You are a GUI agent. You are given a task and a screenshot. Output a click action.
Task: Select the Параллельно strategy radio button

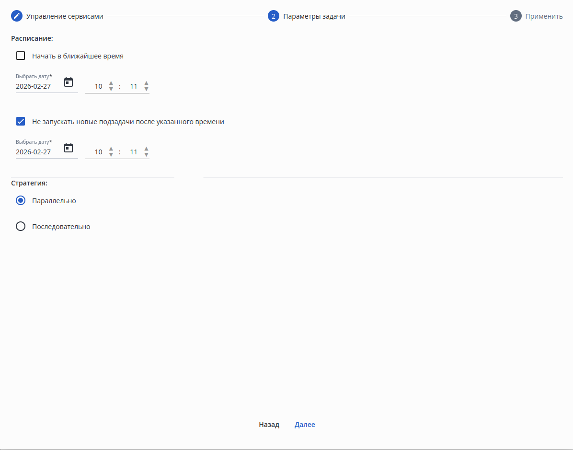21,200
